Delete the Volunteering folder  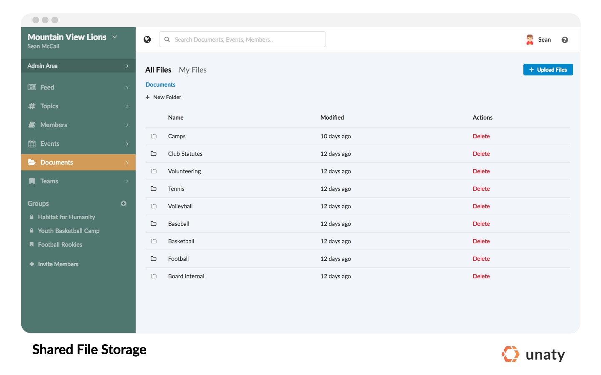481,171
